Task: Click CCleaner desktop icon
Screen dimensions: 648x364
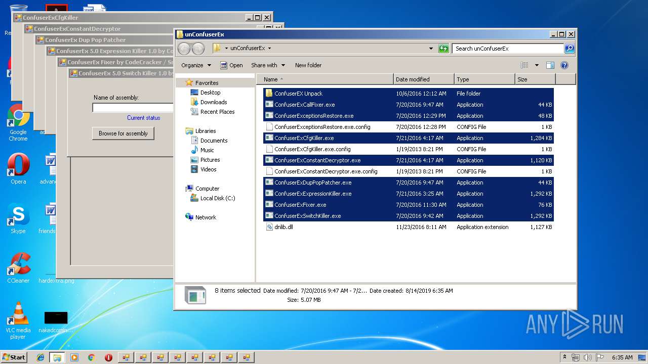Action: click(x=18, y=268)
